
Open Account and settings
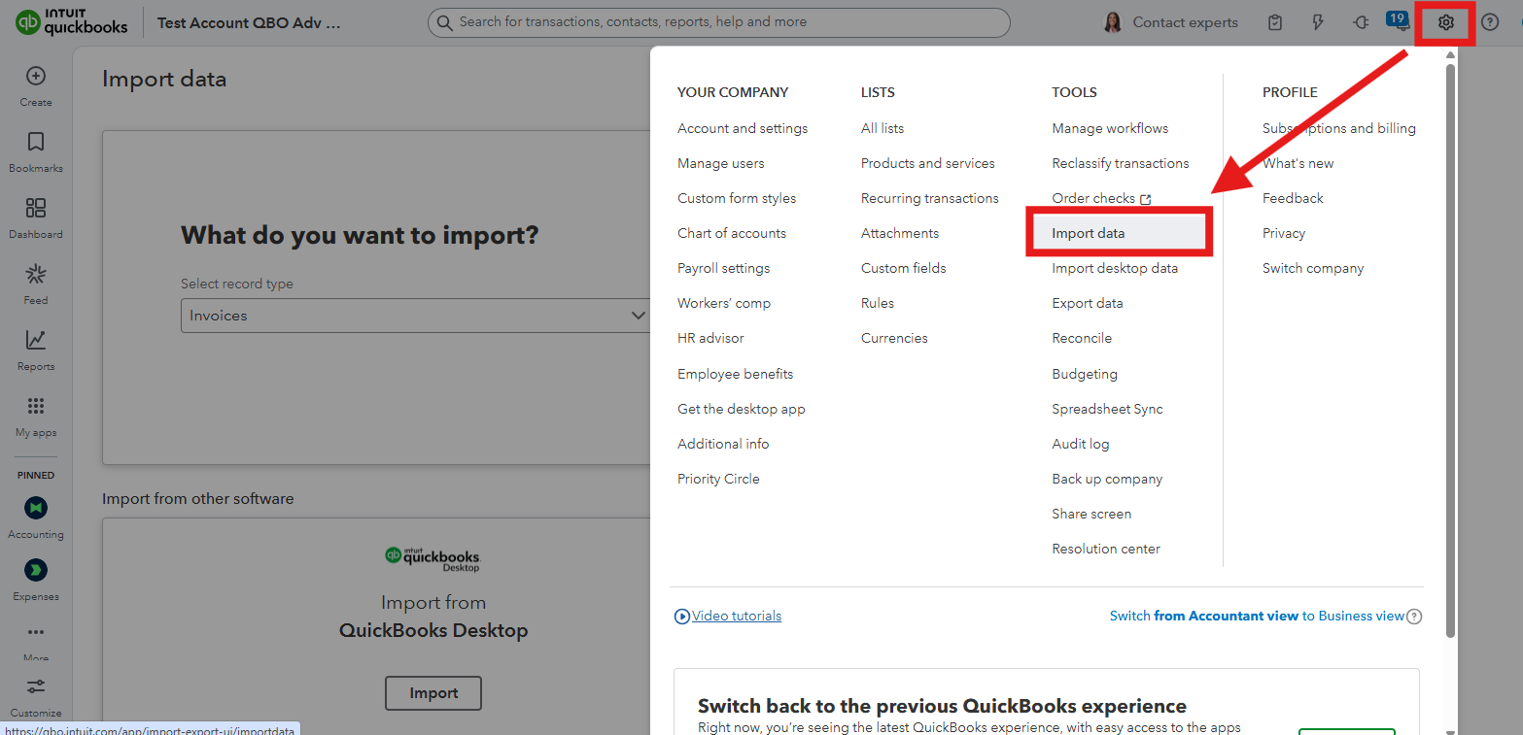(743, 128)
